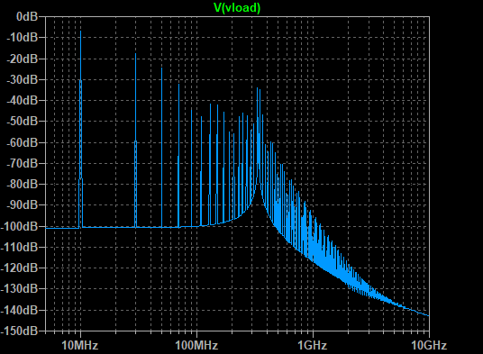
Task: Click the V(vload) trace label
Action: coord(237,8)
